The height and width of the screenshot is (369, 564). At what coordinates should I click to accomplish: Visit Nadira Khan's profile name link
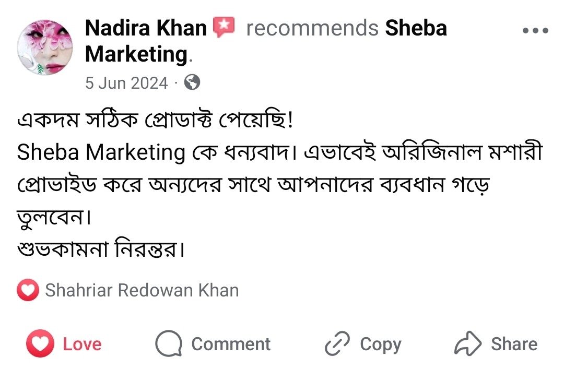coord(146,28)
